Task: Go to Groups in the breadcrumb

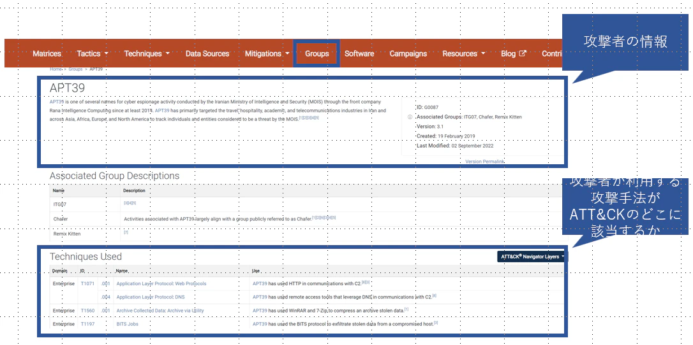Action: pos(75,69)
